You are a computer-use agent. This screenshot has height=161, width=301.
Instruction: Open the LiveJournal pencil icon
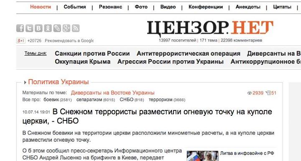57,28
